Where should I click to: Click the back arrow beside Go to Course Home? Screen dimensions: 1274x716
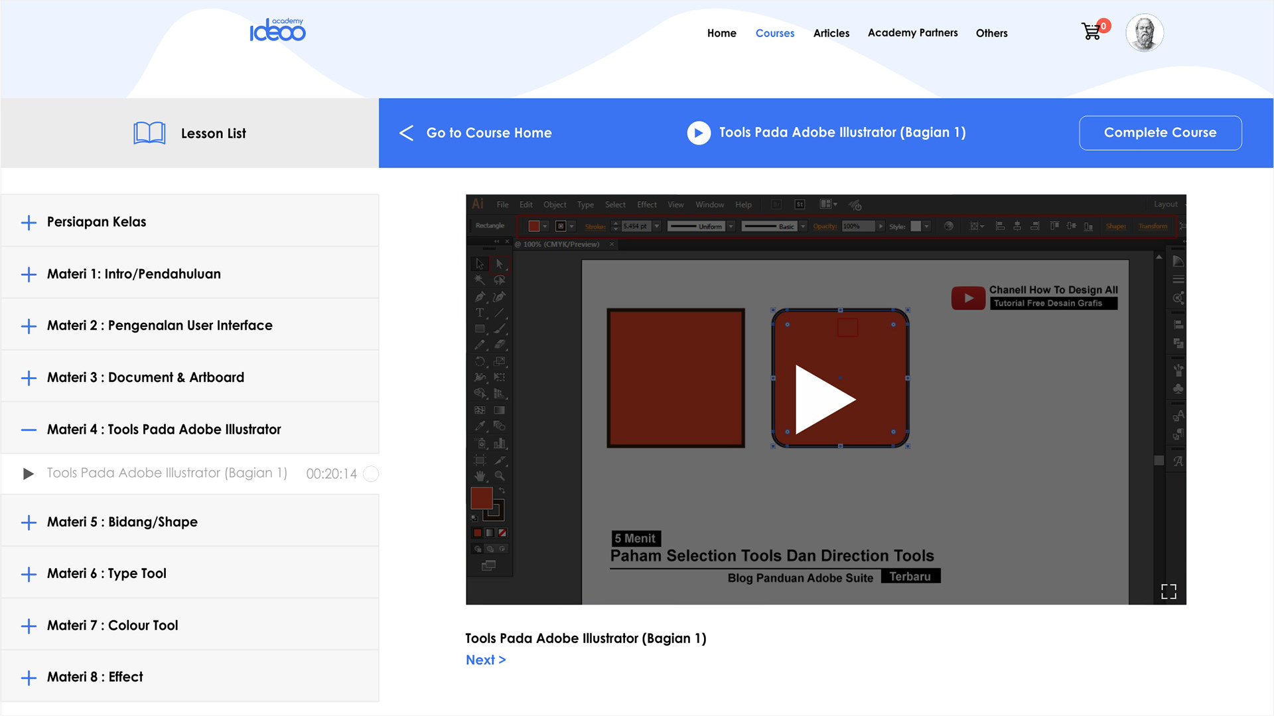pyautogui.click(x=406, y=133)
